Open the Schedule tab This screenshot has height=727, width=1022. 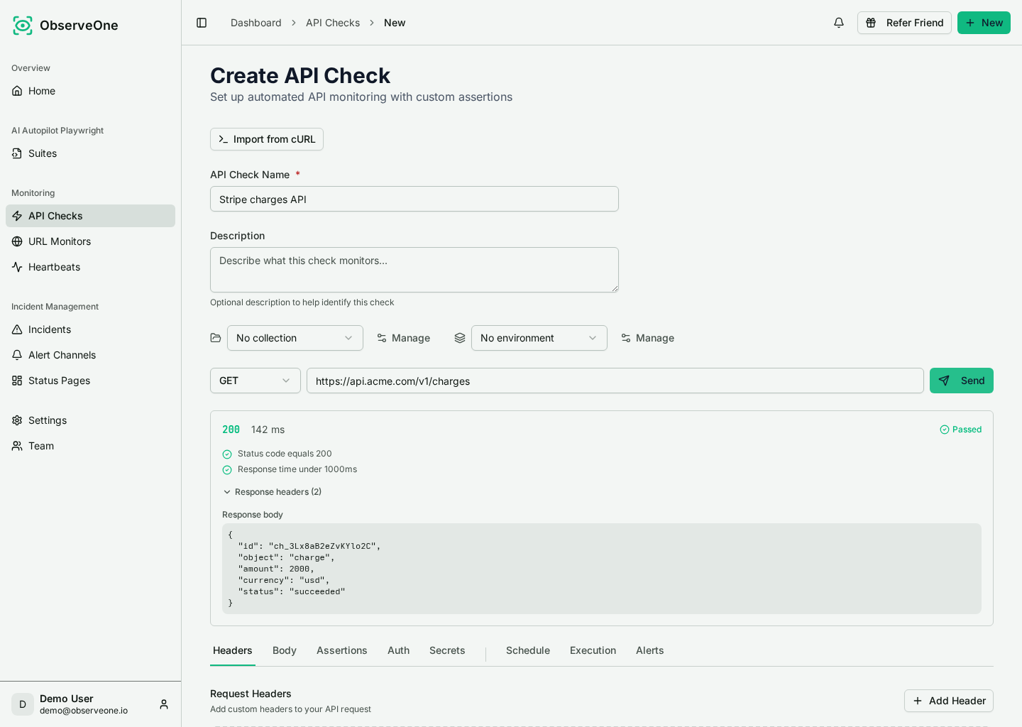click(528, 650)
